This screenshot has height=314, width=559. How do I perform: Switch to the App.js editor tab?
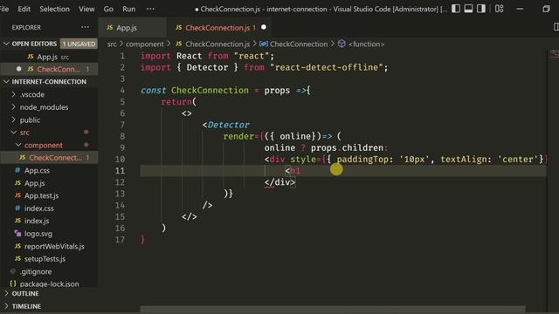132,27
